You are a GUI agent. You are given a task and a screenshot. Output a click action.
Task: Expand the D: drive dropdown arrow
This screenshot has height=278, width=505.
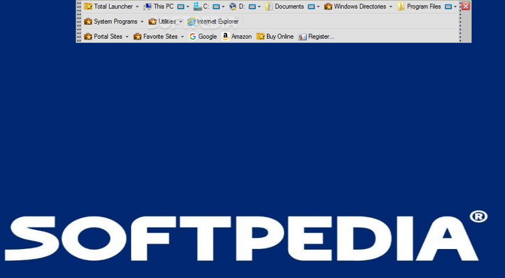[259, 7]
